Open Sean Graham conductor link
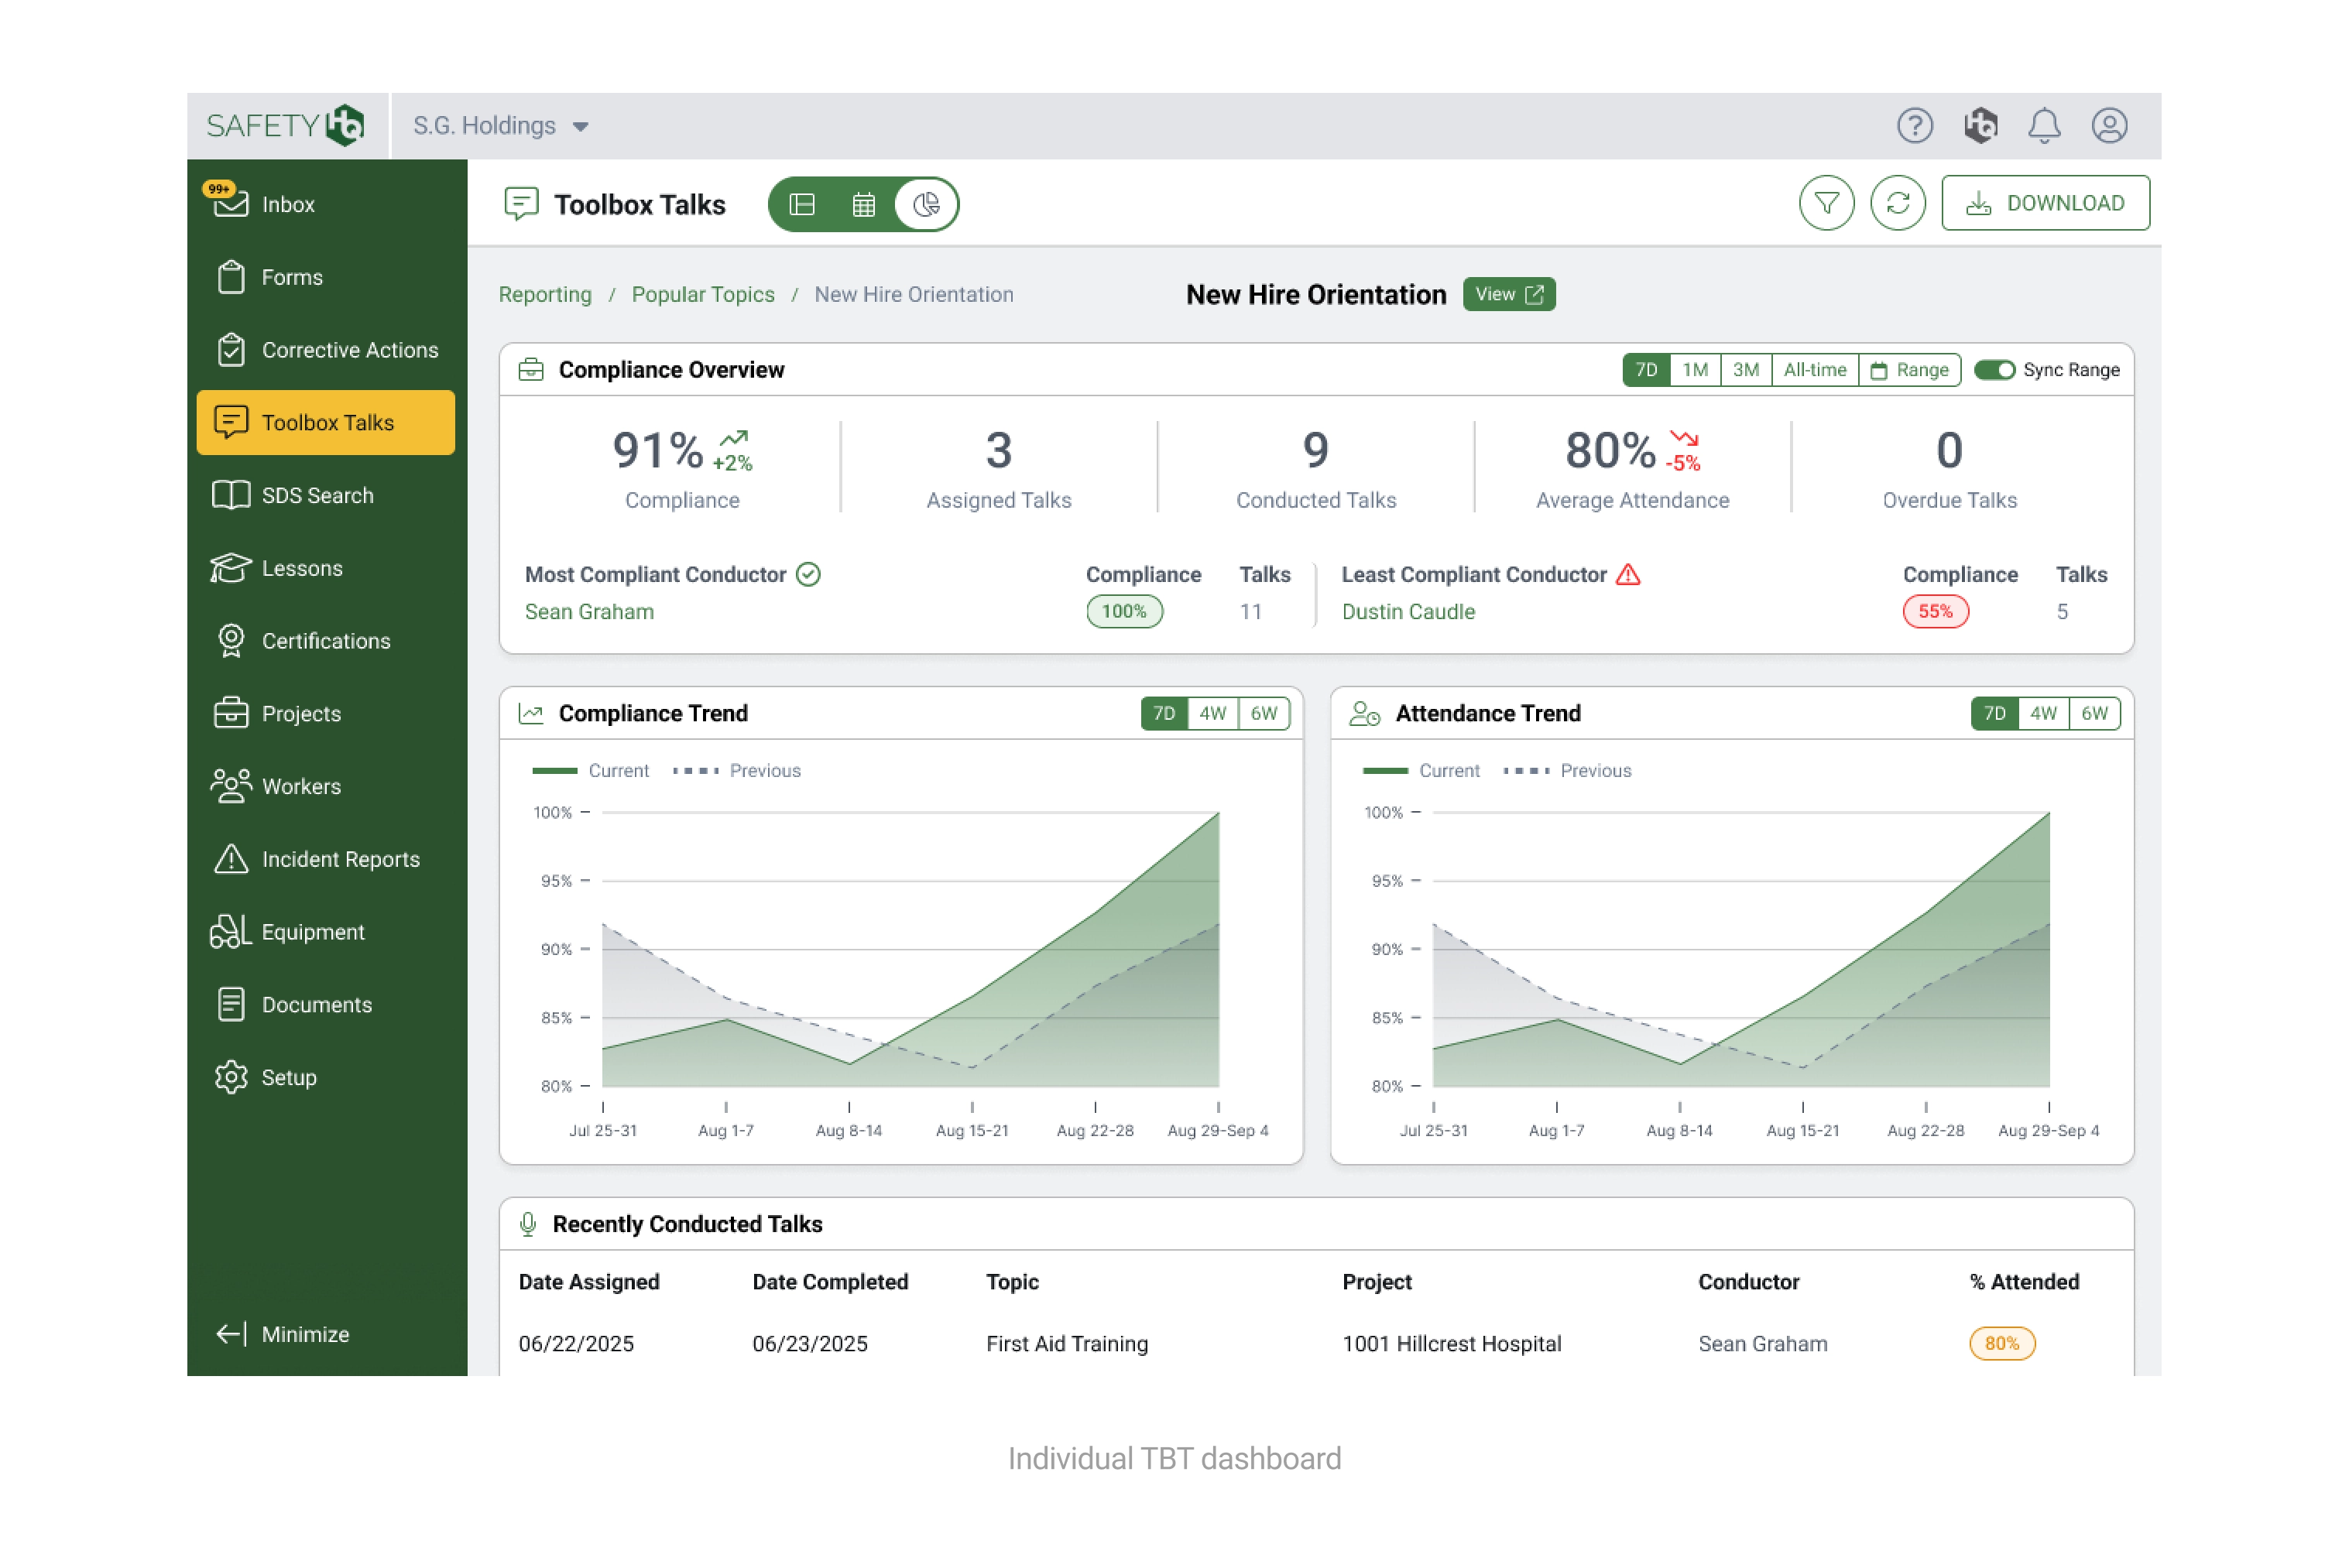The width and height of the screenshot is (2349, 1568). coord(589,612)
